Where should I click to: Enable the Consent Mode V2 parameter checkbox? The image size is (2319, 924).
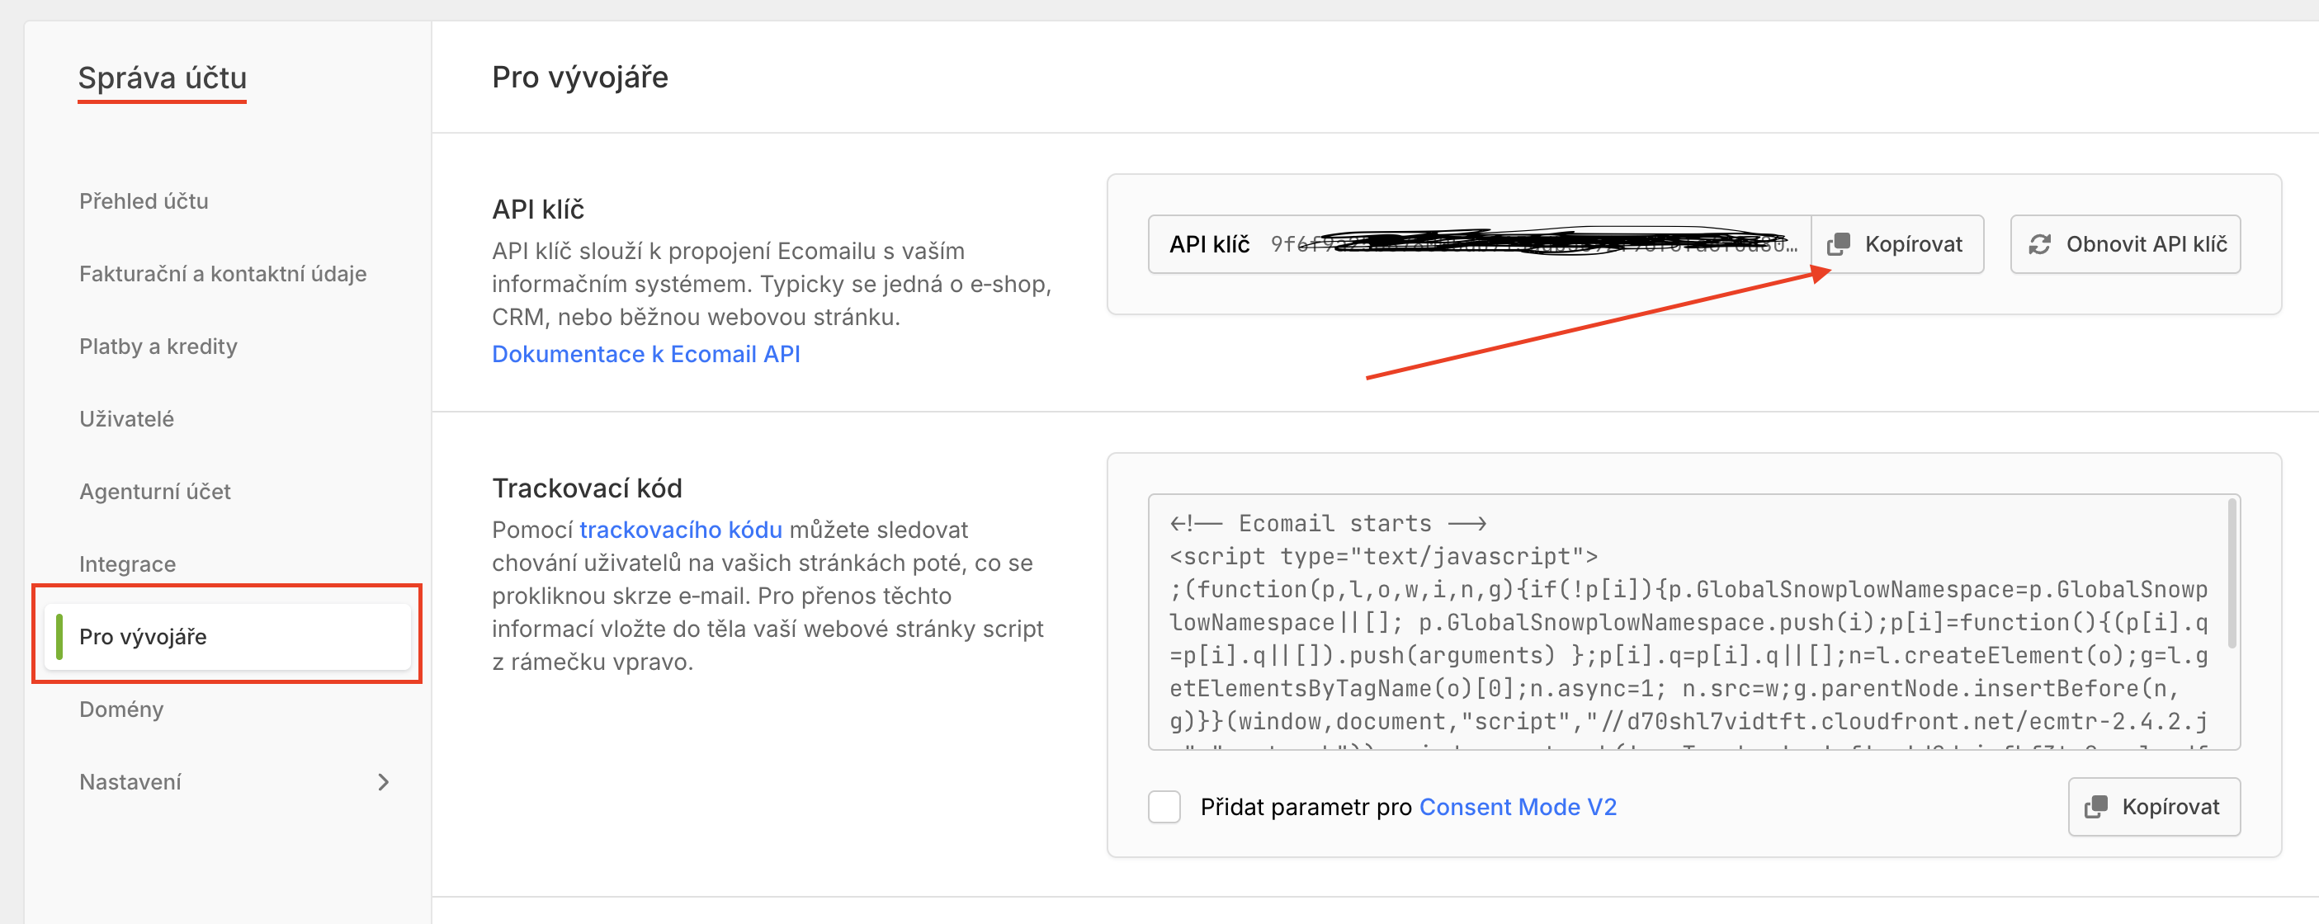(1164, 807)
